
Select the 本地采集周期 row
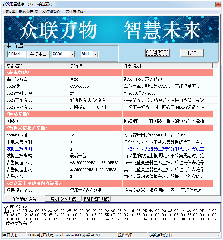(109, 142)
